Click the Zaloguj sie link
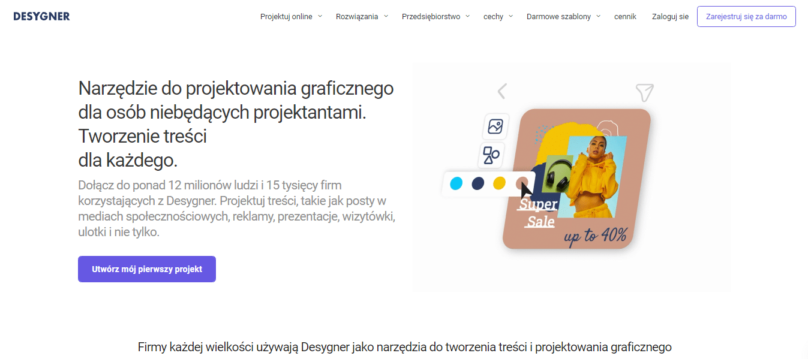Viewport: 808px width, 359px height. pos(670,17)
